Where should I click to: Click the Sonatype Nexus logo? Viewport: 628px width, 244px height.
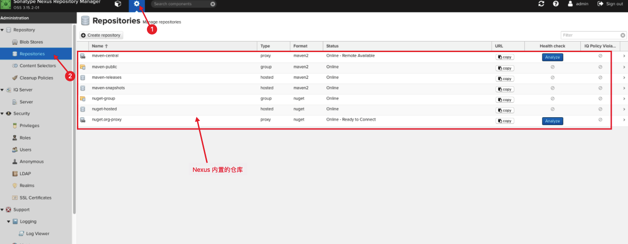coord(6,5)
